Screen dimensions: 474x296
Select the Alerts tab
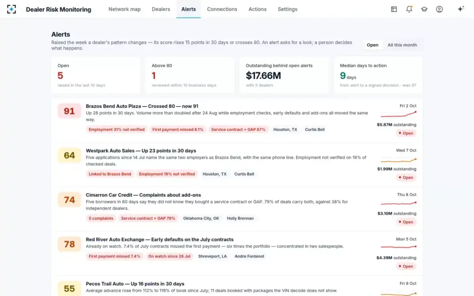pyautogui.click(x=188, y=9)
